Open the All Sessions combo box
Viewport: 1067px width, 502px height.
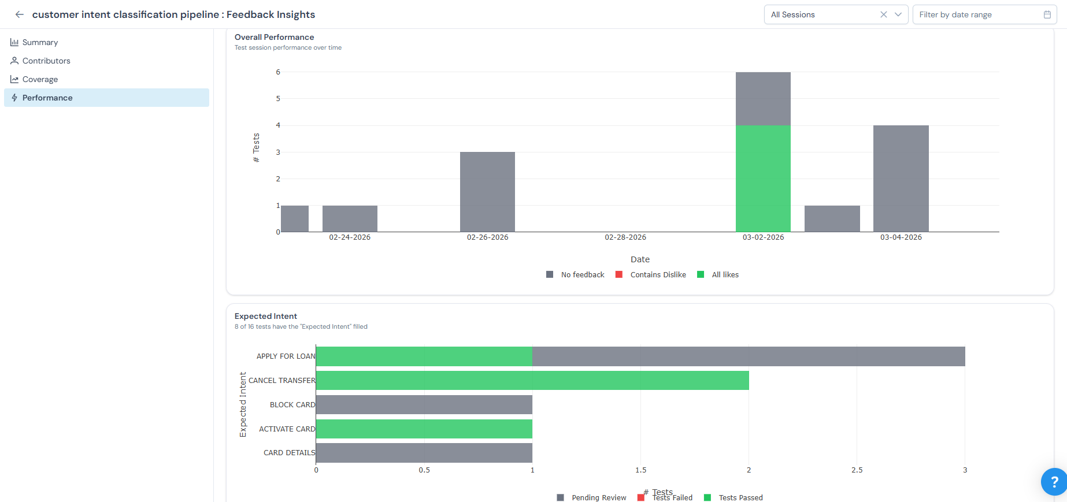(821, 14)
